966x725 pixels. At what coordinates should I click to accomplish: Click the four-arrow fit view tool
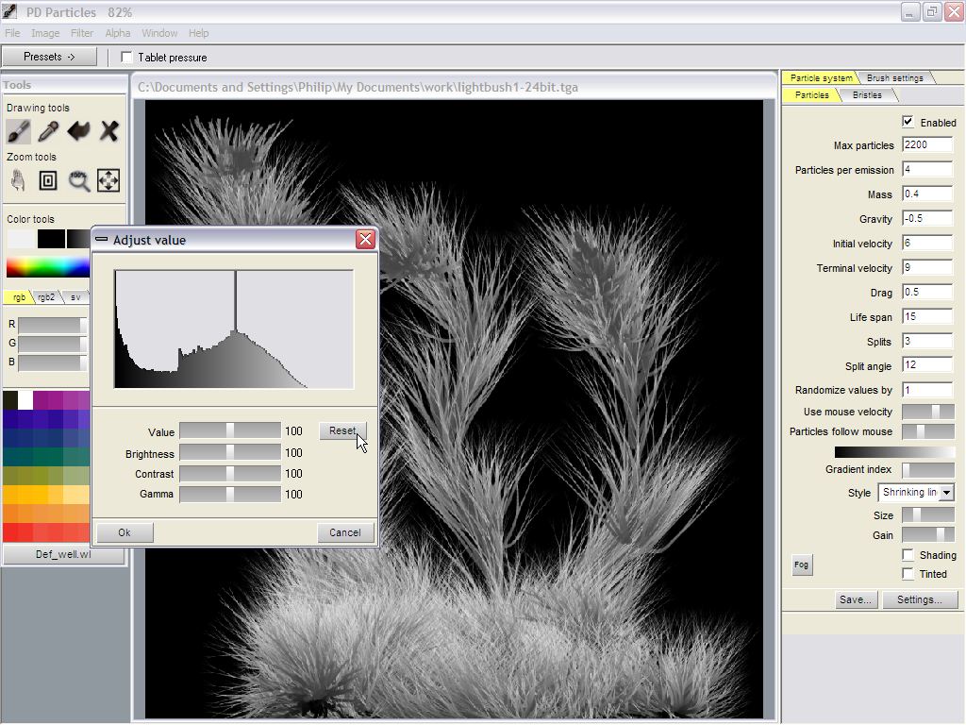[x=108, y=180]
